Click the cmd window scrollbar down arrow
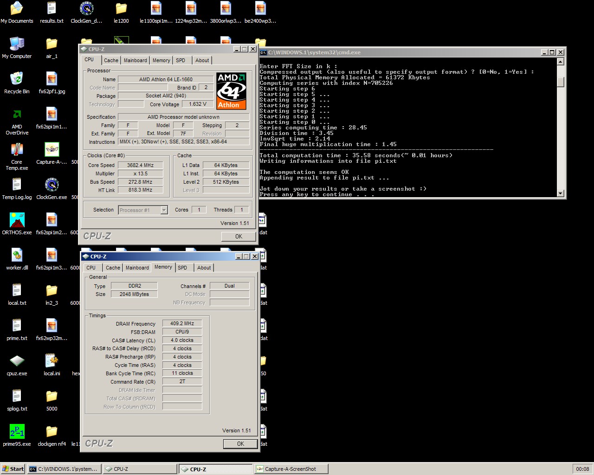The image size is (594, 475). pos(561,193)
